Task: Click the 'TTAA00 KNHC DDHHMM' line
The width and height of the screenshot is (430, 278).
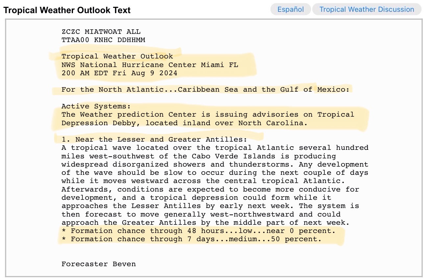Action: (103, 40)
